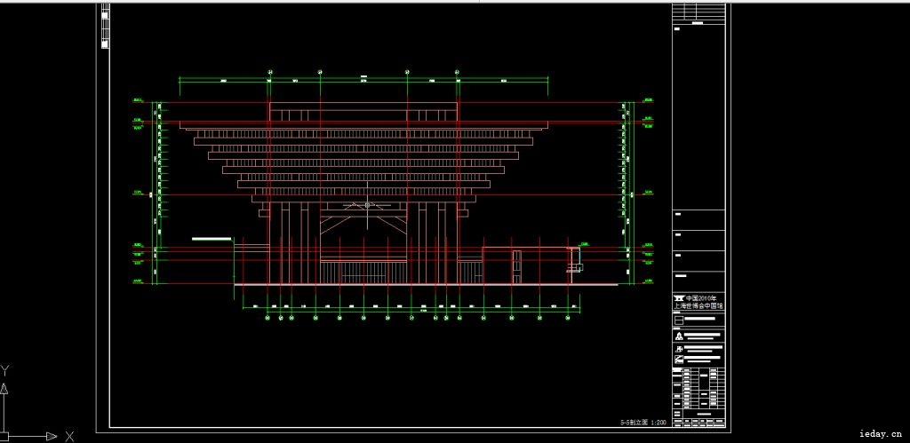910x443 pixels.
Task: Click the ieday.cn watermark text
Action: pyautogui.click(x=880, y=434)
